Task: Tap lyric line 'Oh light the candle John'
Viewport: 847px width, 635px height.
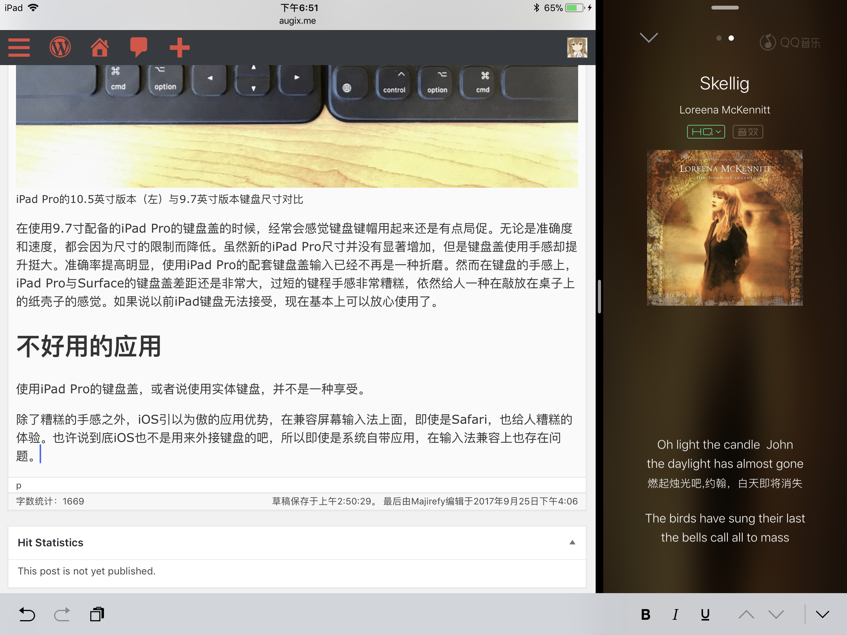Action: [725, 444]
